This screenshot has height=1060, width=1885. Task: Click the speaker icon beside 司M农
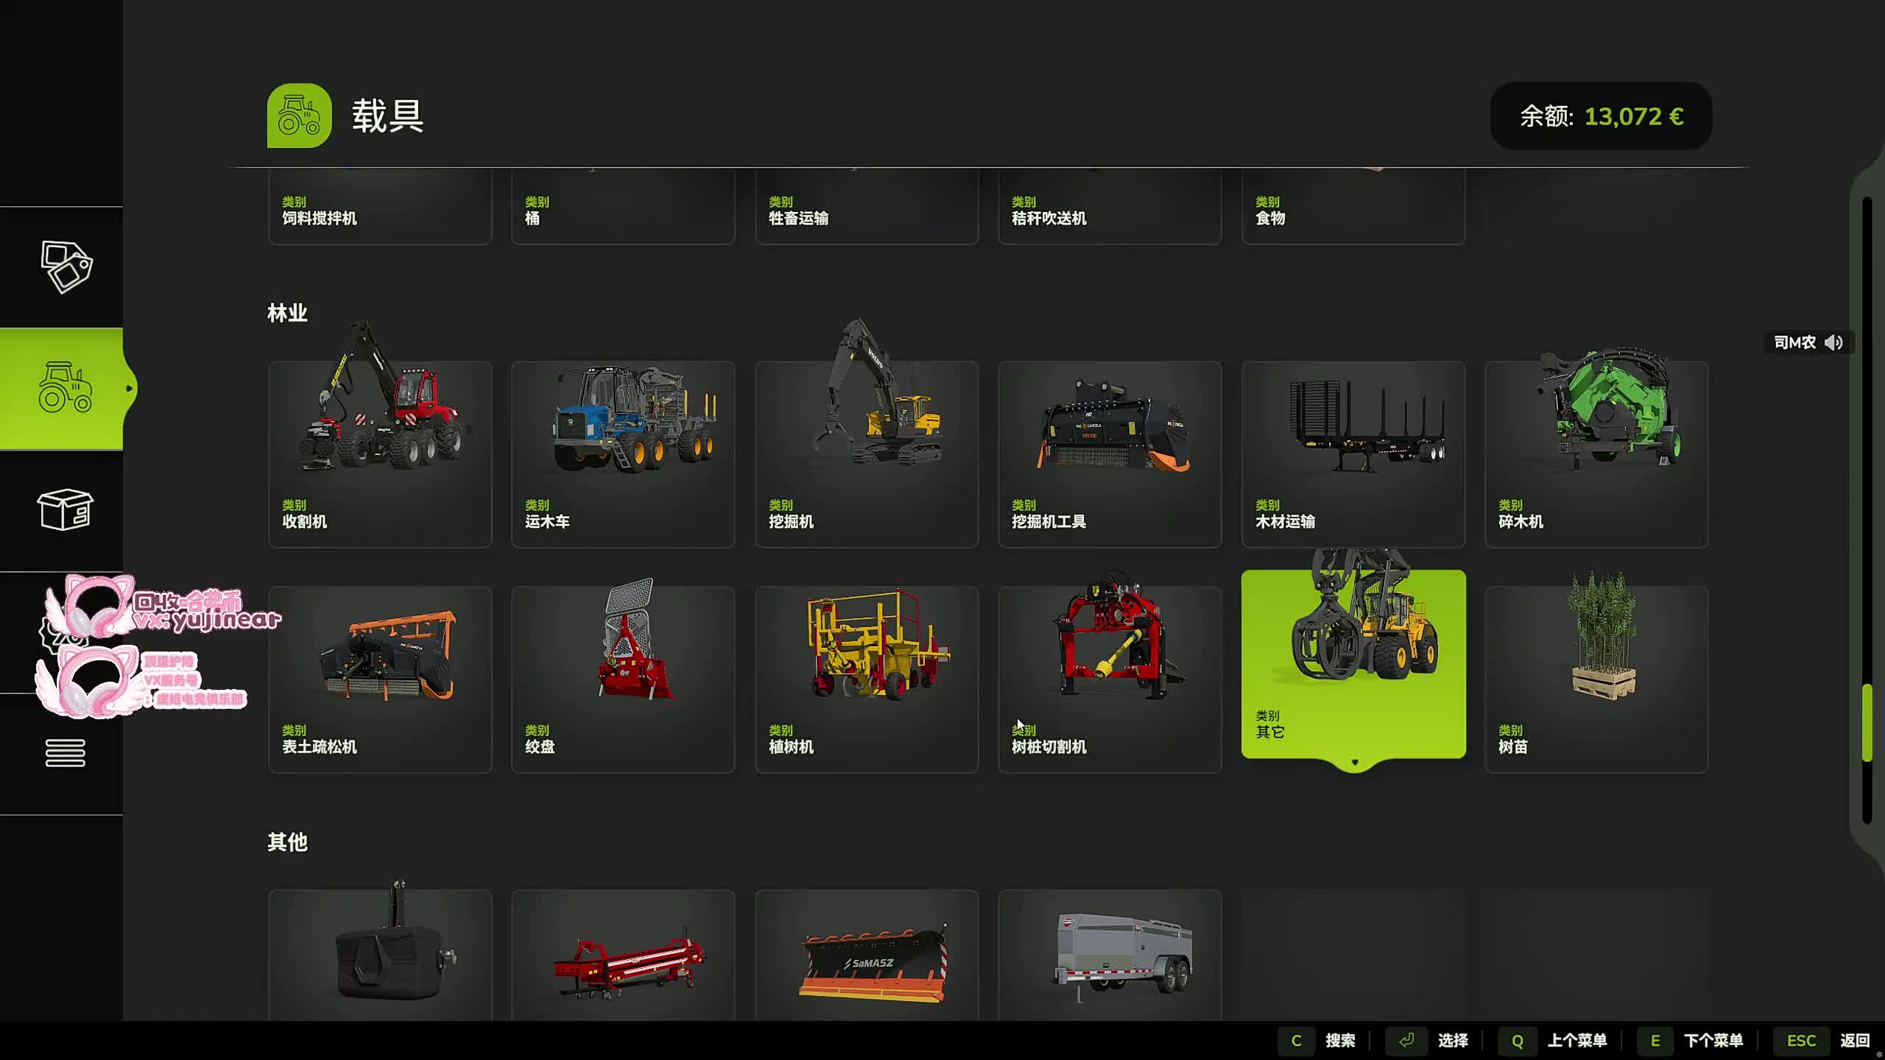1834,342
